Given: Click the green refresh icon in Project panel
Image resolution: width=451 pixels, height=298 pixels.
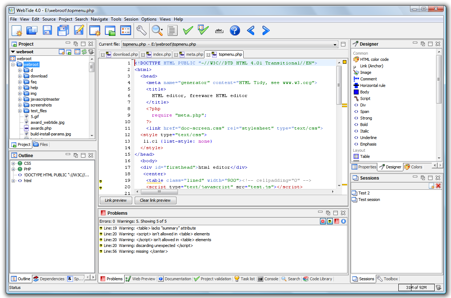Looking at the screenshot, I should click(x=84, y=52).
